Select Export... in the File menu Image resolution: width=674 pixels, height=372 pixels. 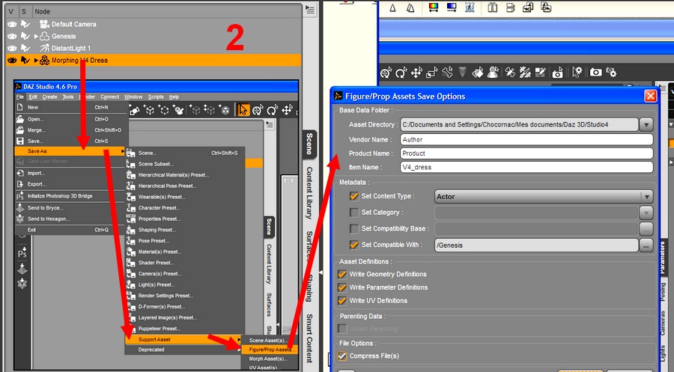(x=71, y=184)
